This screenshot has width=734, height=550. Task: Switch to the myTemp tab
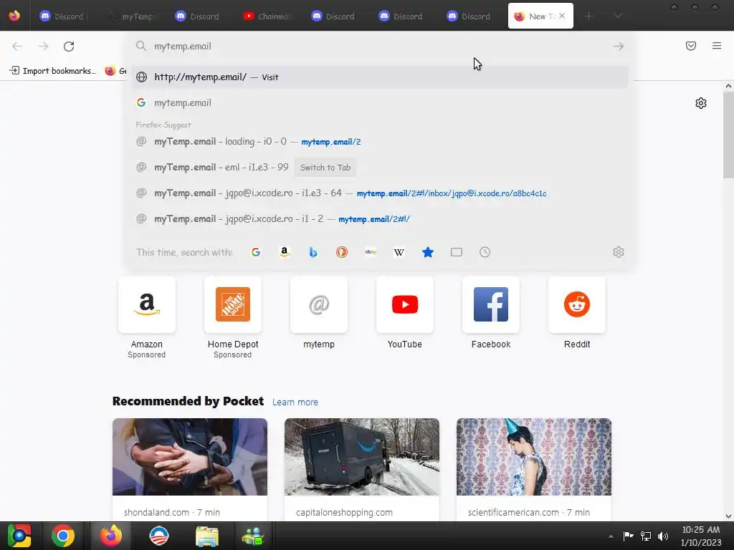[131, 16]
